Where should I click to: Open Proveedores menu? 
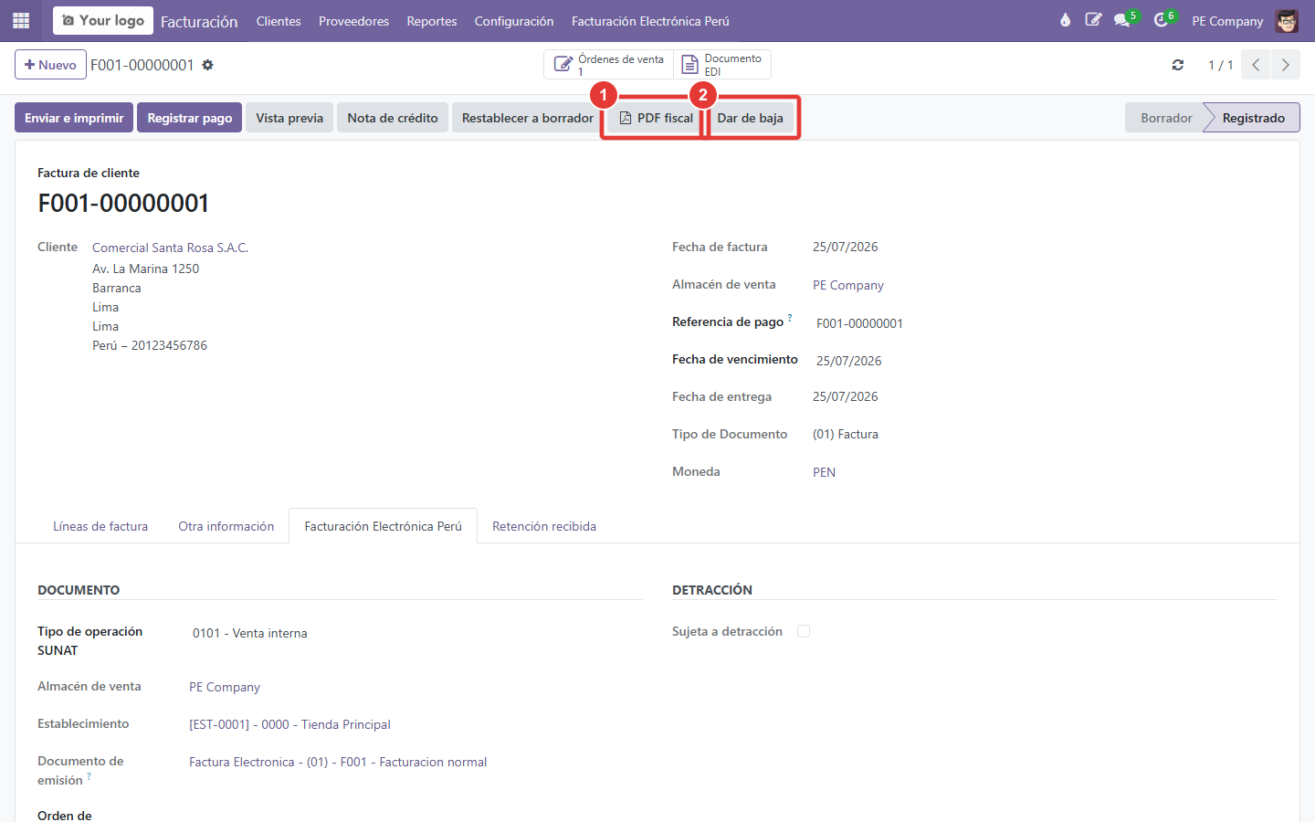353,21
